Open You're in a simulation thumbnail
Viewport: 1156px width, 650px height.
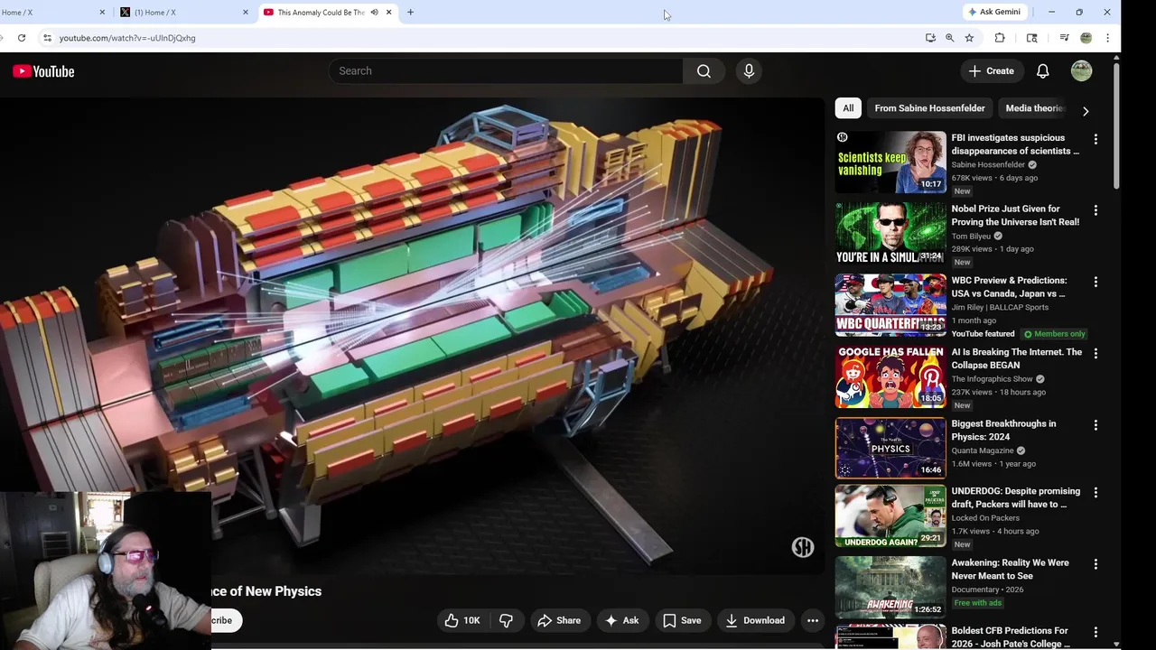pos(890,233)
